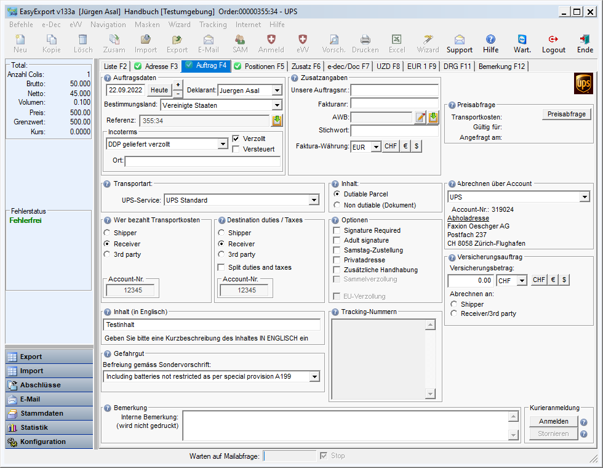Enable the Versteuert checkbox

[236, 149]
